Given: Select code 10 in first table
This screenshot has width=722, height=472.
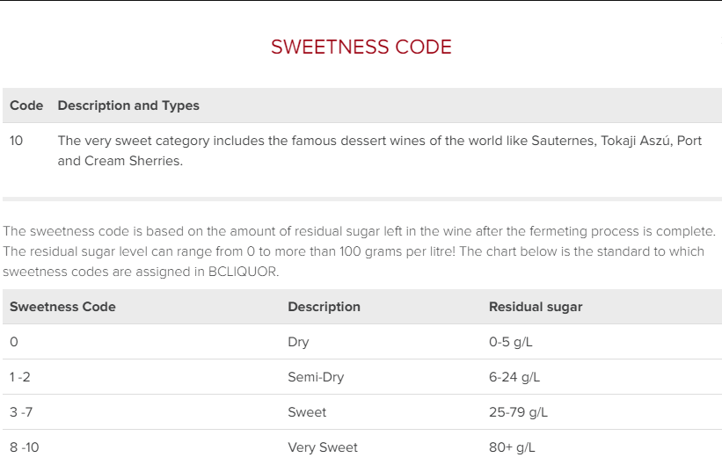Looking at the screenshot, I should [x=16, y=141].
